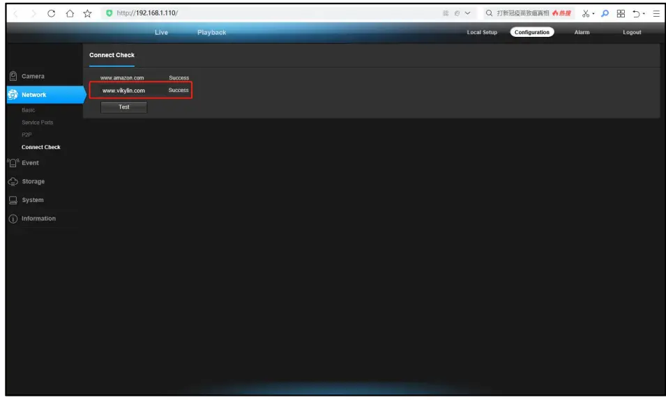Open the Alarm page

point(582,32)
